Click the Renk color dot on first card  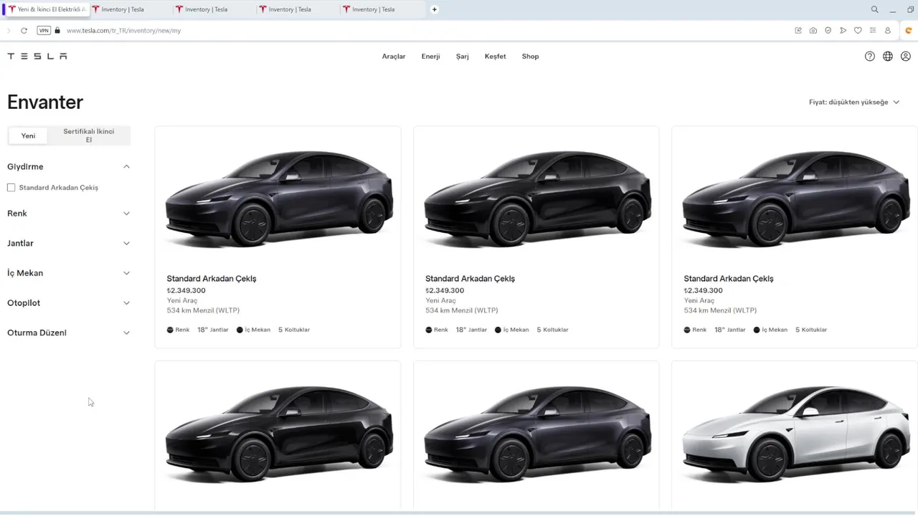[170, 330]
